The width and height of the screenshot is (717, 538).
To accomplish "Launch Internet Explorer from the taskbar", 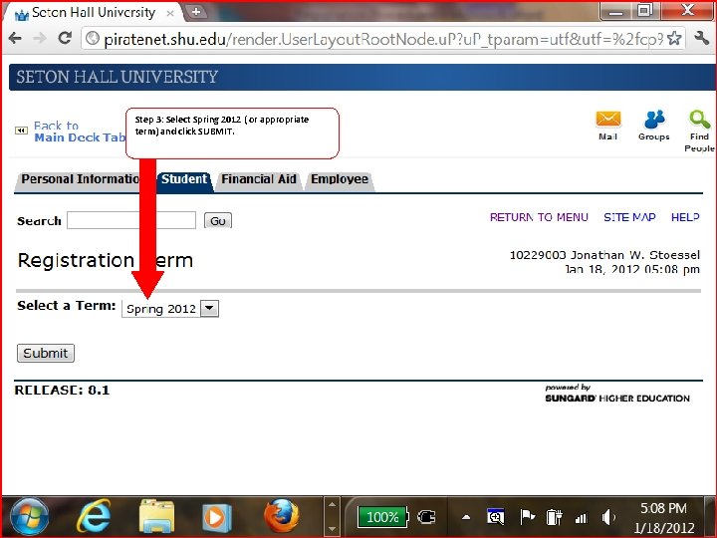I will click(94, 517).
